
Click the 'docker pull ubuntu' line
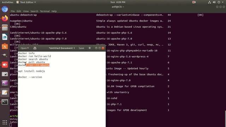coord(31,62)
